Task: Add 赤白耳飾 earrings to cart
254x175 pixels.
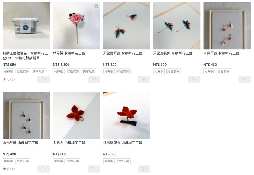Action: [244, 79]
